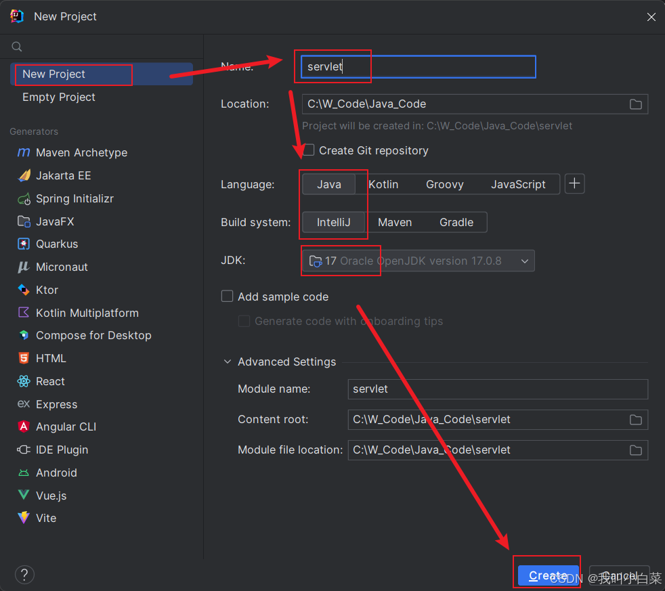Click the Ktor generator icon
665x591 pixels.
[x=24, y=290]
